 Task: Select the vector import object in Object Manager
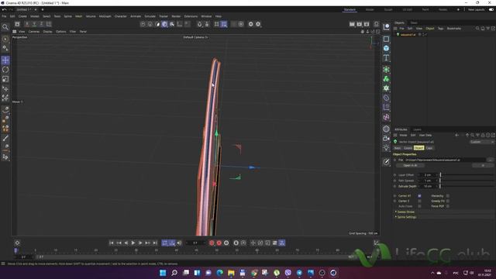(x=408, y=34)
